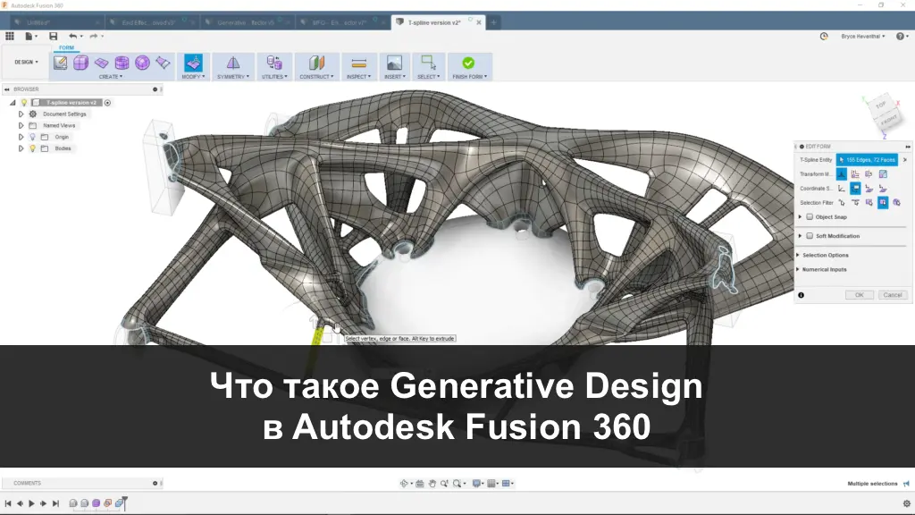The width and height of the screenshot is (915, 515).
Task: Open the Utilities menu in toolbar
Action: 274,77
